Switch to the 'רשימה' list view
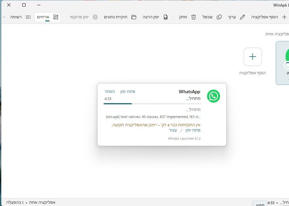Image resolution: width=289 pixels, height=206 pixels. pyautogui.click(x=20, y=17)
